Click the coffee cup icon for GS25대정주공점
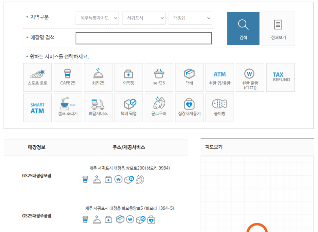This screenshot has height=232, width=318. pyautogui.click(x=85, y=219)
